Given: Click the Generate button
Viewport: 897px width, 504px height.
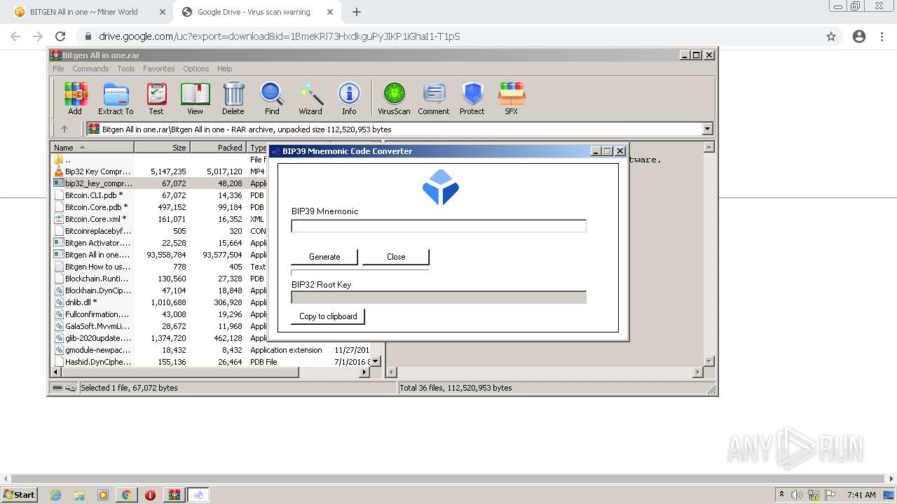Looking at the screenshot, I should click(x=324, y=257).
